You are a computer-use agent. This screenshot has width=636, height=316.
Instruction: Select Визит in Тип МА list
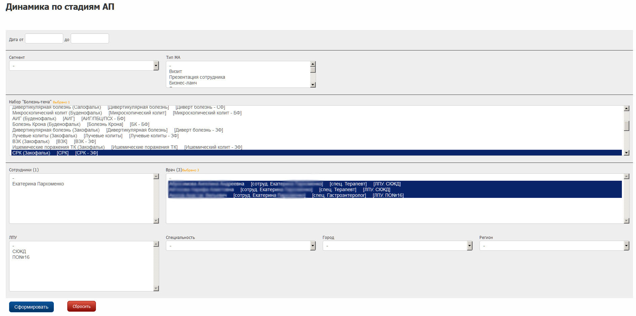176,71
